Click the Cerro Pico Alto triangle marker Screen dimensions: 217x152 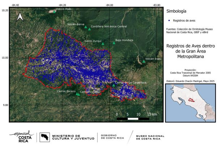78,94
